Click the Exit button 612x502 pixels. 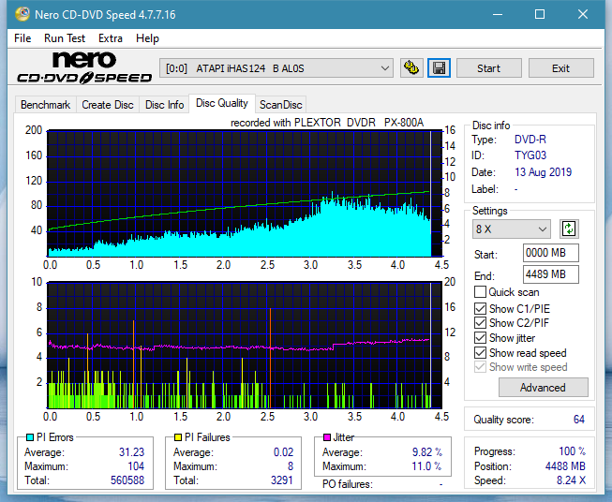click(x=560, y=68)
